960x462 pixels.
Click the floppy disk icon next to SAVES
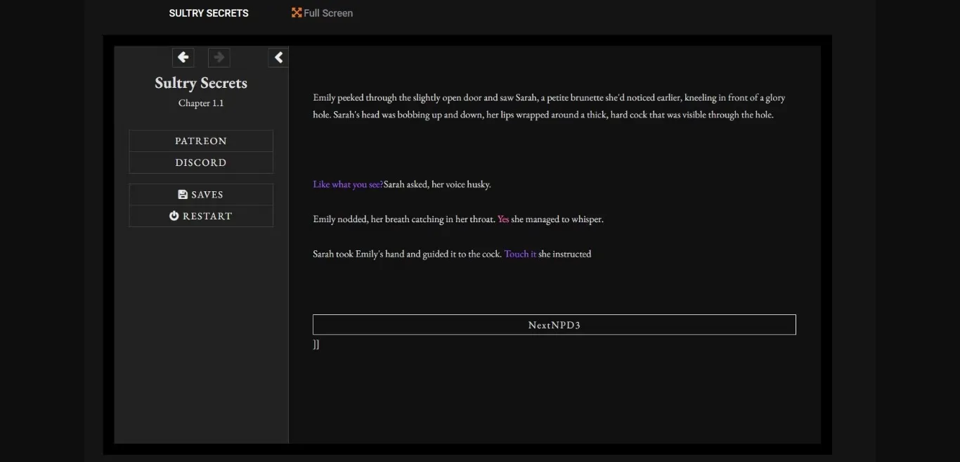tap(182, 193)
